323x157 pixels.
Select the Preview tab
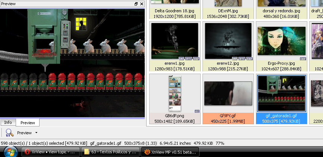click(28, 123)
